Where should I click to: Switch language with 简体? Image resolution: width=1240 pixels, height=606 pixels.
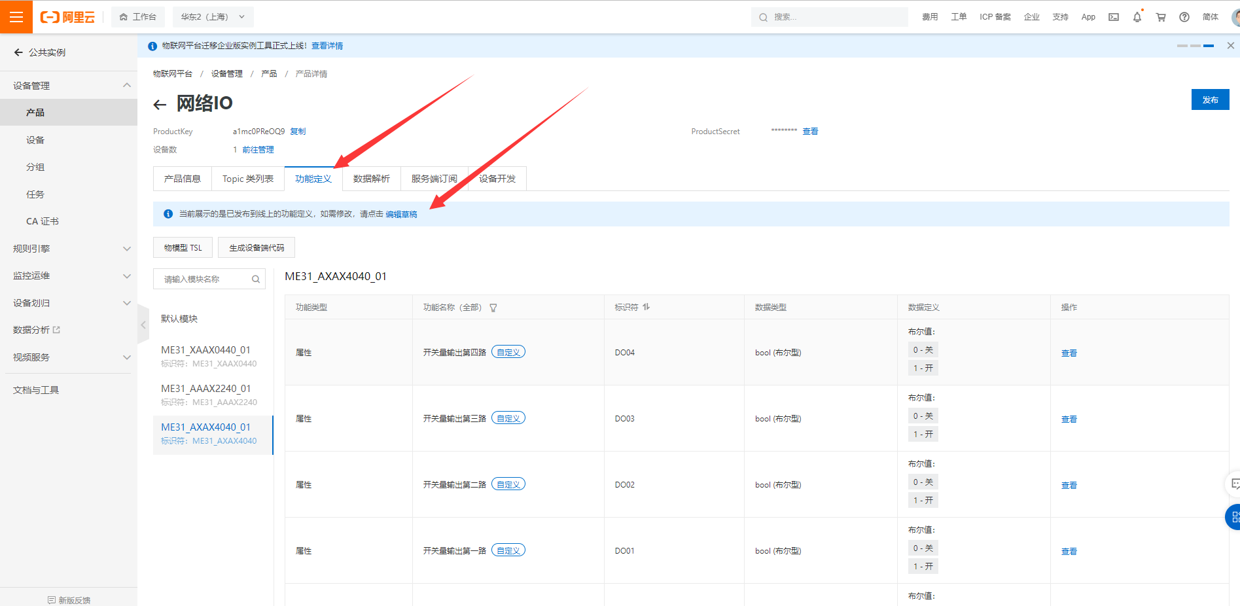tap(1211, 17)
